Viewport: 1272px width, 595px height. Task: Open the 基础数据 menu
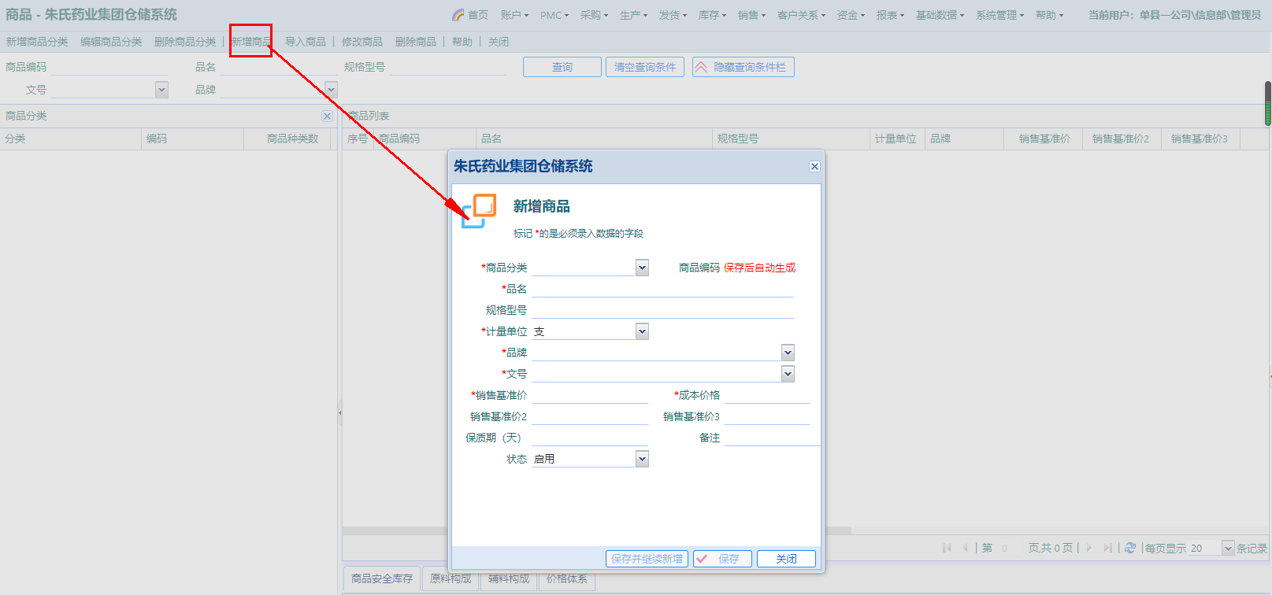[939, 15]
